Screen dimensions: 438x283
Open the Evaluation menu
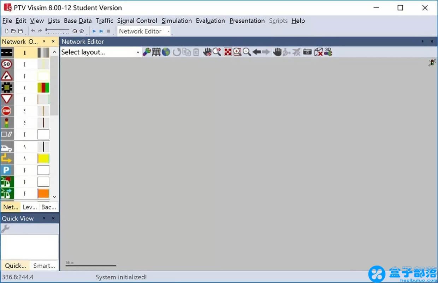[x=211, y=21]
